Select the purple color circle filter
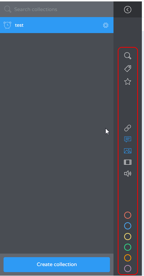The width and height of the screenshot is (144, 276). pyautogui.click(x=128, y=269)
